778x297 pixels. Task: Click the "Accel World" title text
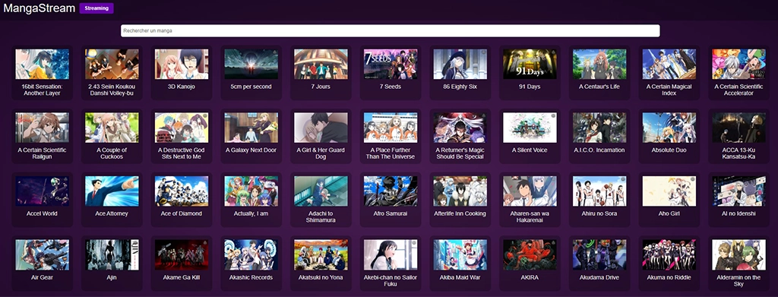click(43, 213)
